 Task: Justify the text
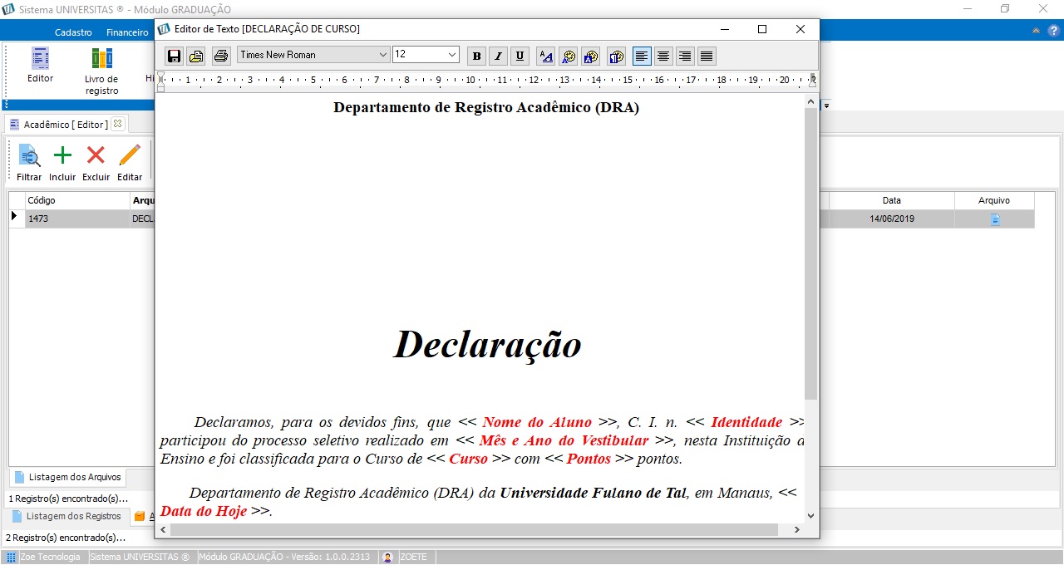707,56
